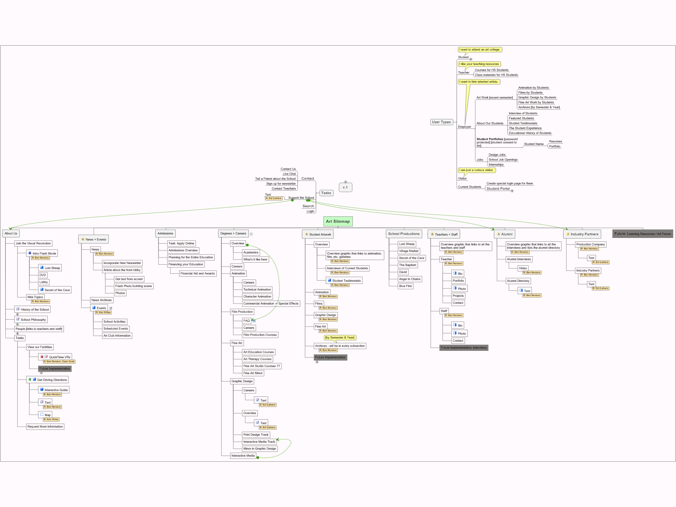Click the News + Events section icon

(x=83, y=240)
